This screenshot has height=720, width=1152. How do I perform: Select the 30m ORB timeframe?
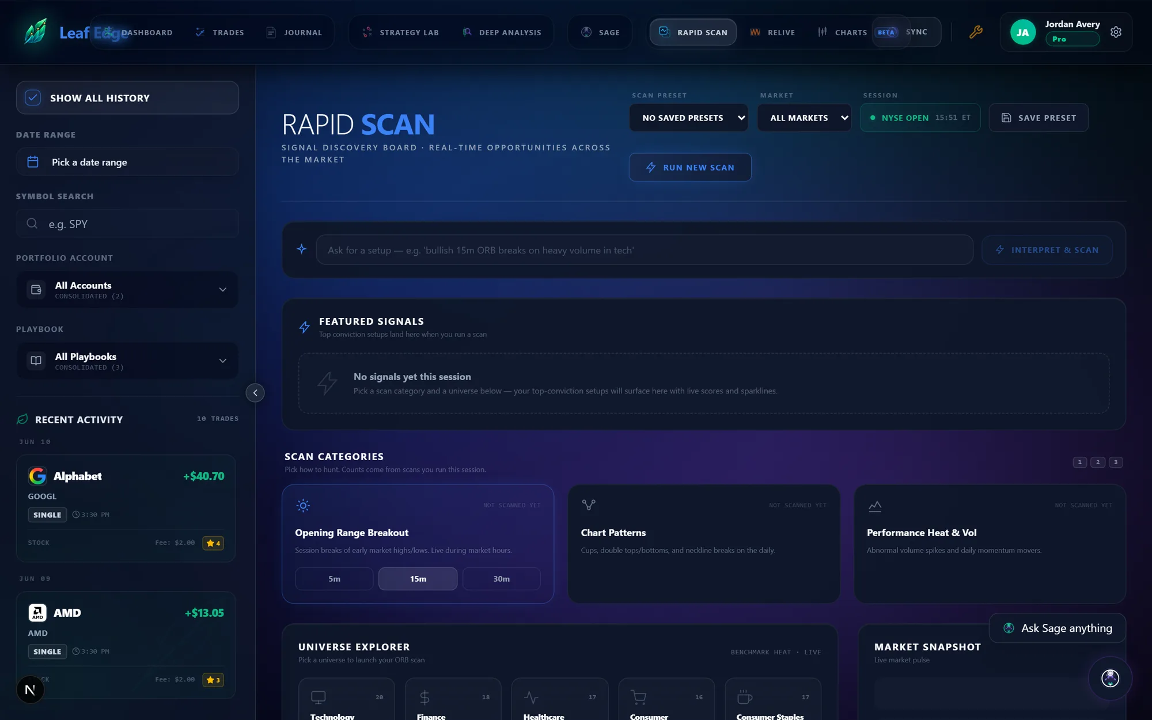point(501,578)
